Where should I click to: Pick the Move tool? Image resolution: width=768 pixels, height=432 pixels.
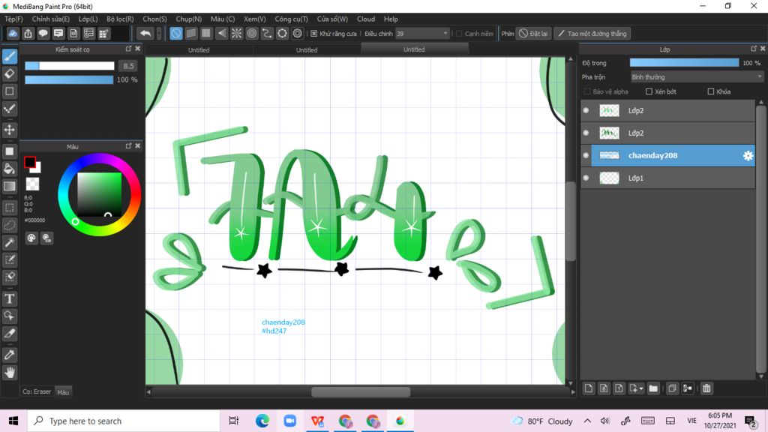[10, 130]
